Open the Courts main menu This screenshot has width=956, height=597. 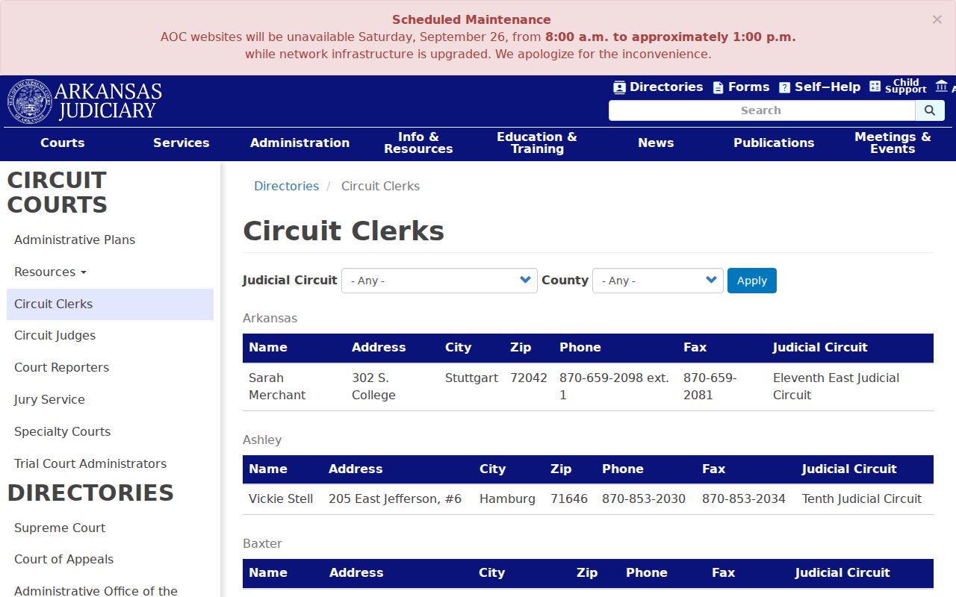pos(63,143)
